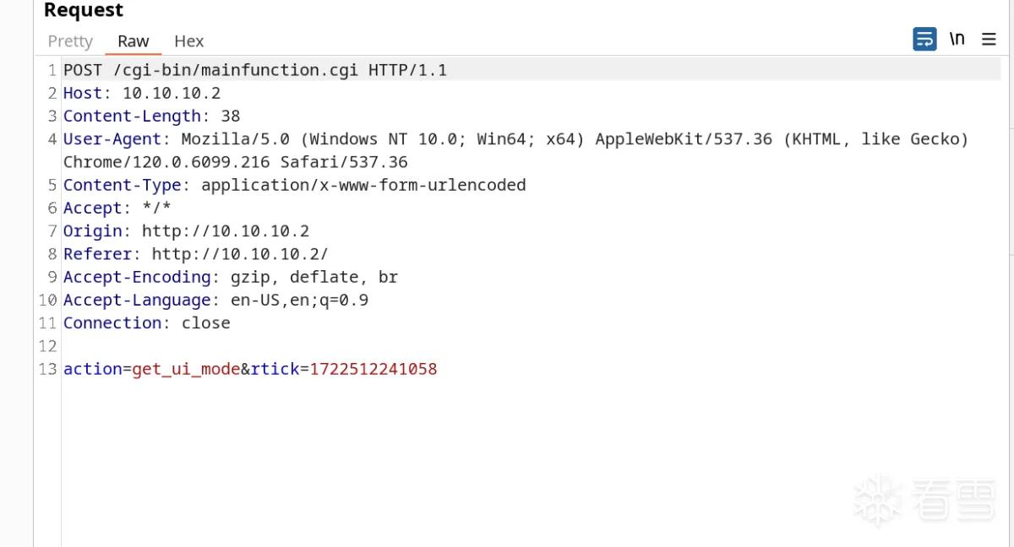Toggle the word wrap icon
The height and width of the screenshot is (547, 1014).
click(924, 39)
